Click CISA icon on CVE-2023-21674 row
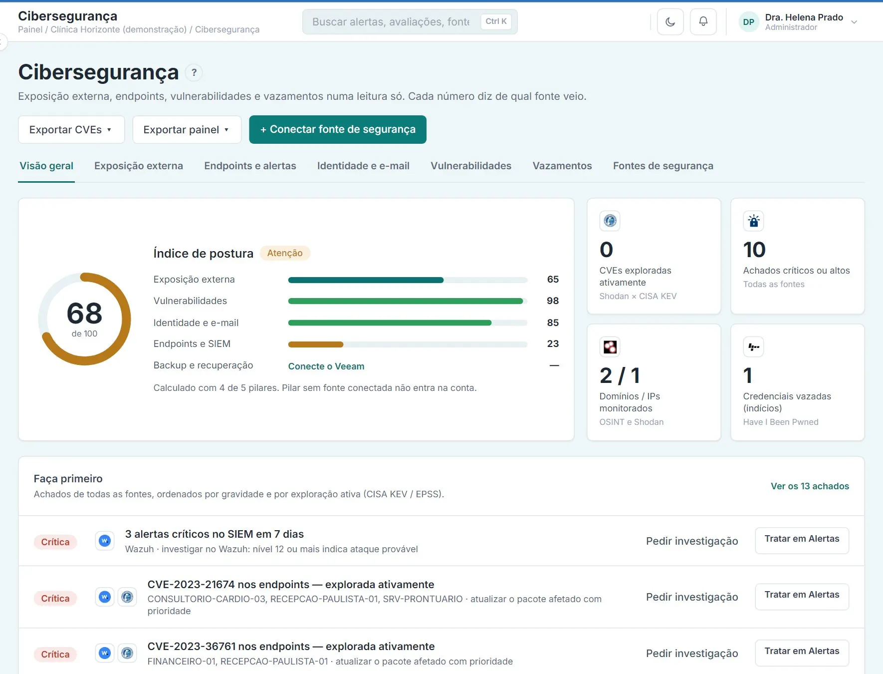The width and height of the screenshot is (883, 674). click(x=127, y=597)
